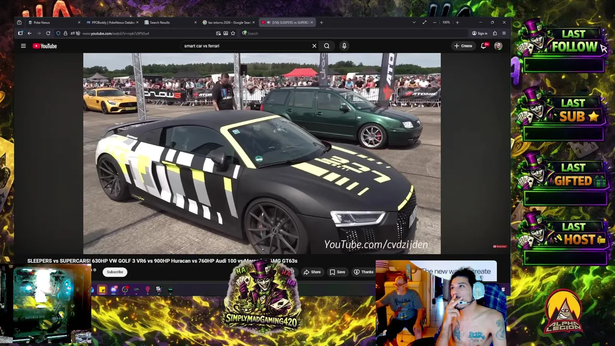Switch to the Search Results tab

tap(171, 22)
